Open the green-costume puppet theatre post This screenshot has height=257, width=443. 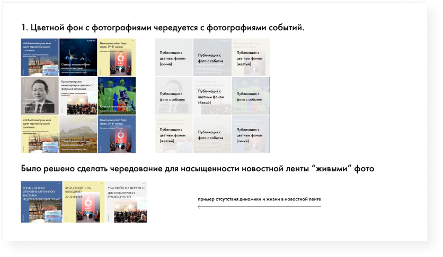[117, 96]
